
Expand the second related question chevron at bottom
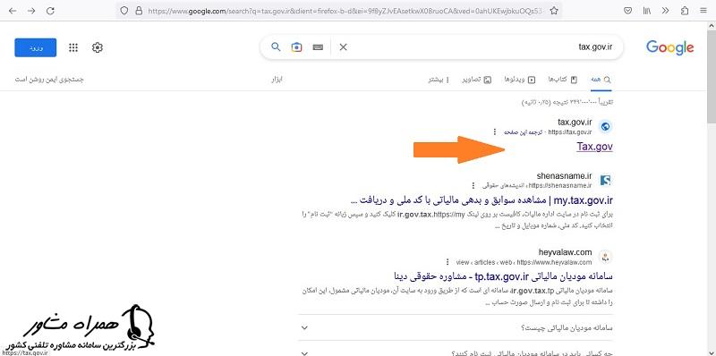tap(305, 352)
